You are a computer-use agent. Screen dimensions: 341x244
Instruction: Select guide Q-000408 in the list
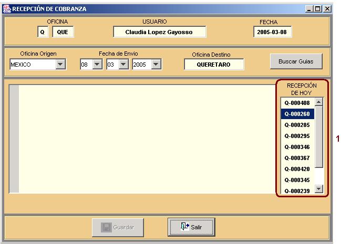point(297,103)
